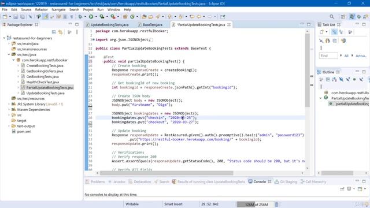370x208 pixels.
Task: Open the Navigate menu
Action: click(58, 10)
